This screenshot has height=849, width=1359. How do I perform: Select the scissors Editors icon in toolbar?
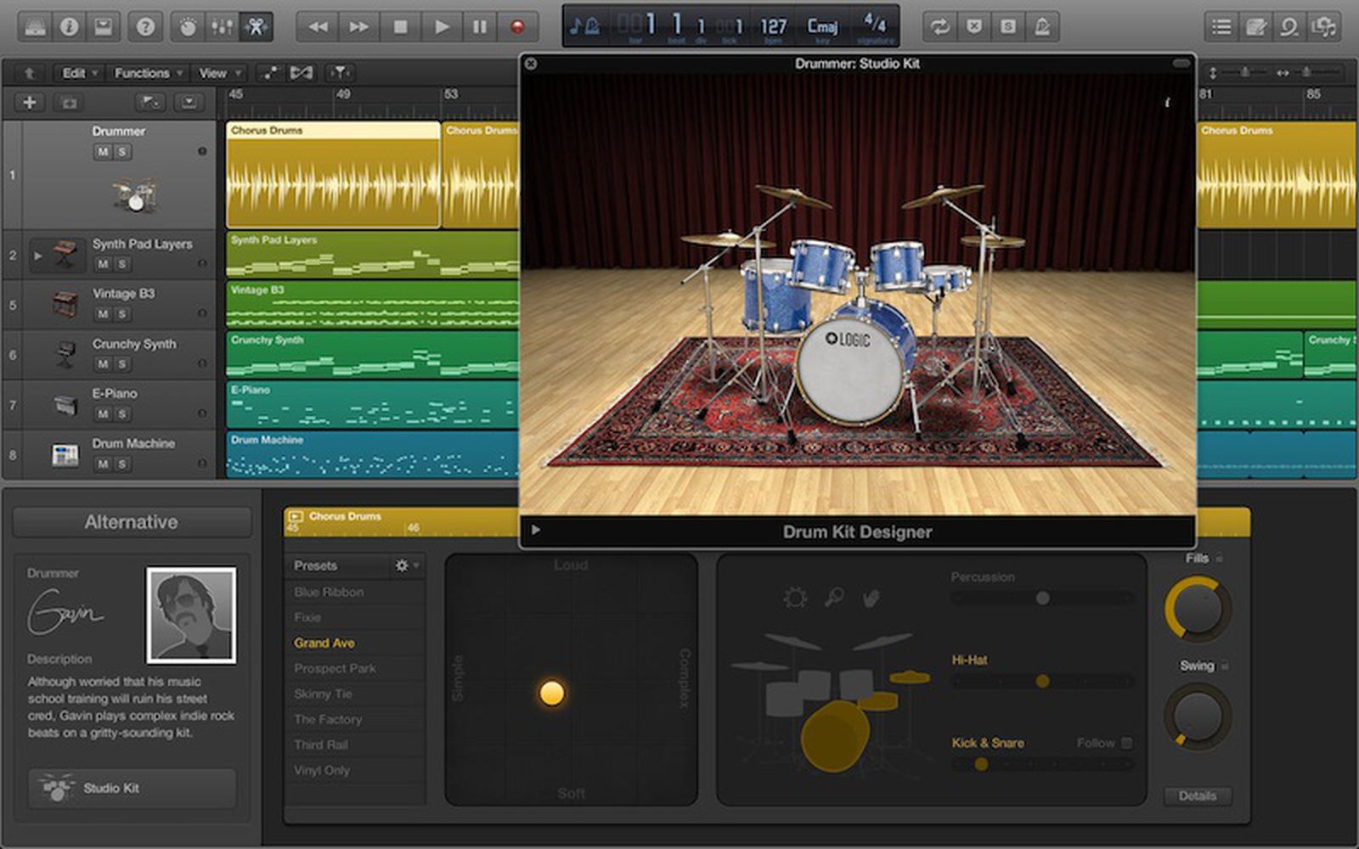pyautogui.click(x=257, y=25)
